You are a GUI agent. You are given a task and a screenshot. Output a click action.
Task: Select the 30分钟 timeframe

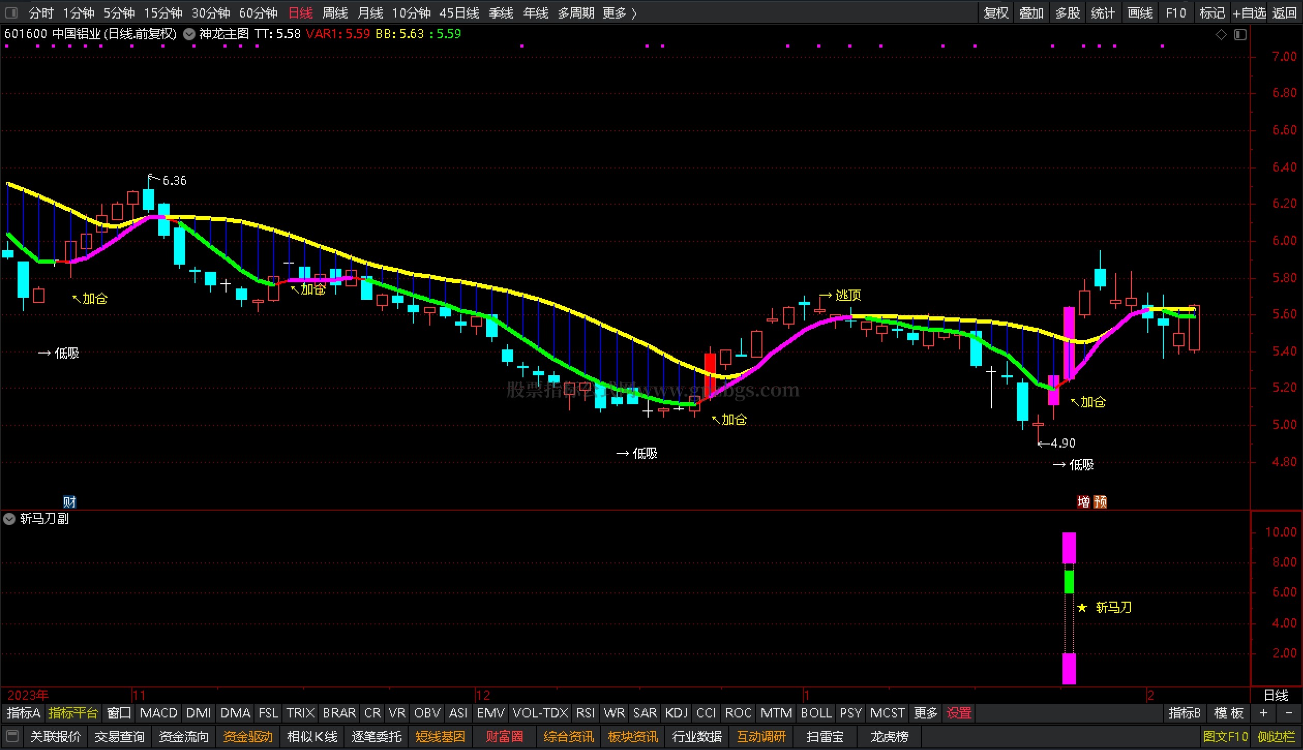tap(211, 13)
